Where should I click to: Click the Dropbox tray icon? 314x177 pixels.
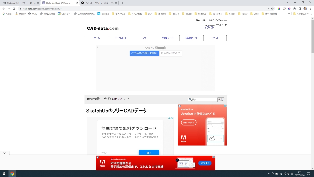(288, 174)
